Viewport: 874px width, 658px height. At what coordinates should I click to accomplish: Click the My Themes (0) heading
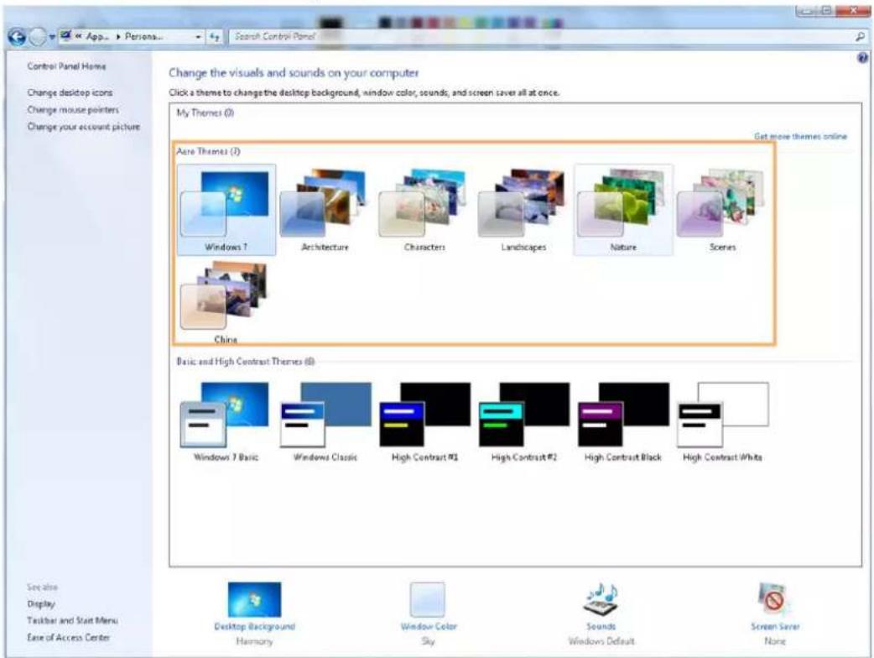point(205,113)
